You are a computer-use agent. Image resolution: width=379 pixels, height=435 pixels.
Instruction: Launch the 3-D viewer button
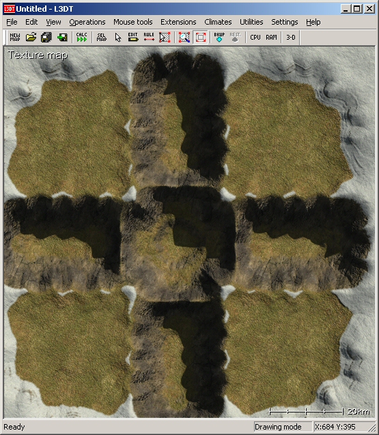[x=291, y=37]
